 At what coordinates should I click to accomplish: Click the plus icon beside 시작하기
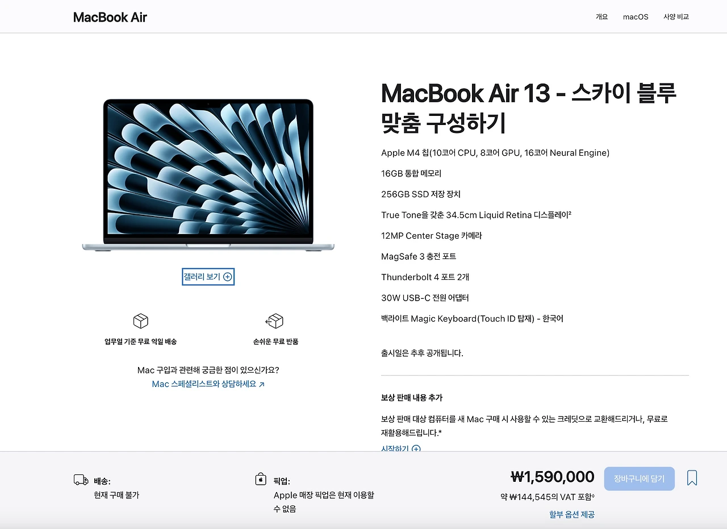coord(416,448)
